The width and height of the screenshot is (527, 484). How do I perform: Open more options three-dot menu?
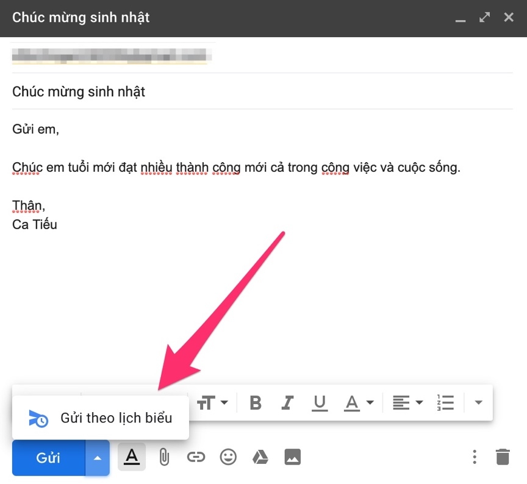[x=475, y=457]
